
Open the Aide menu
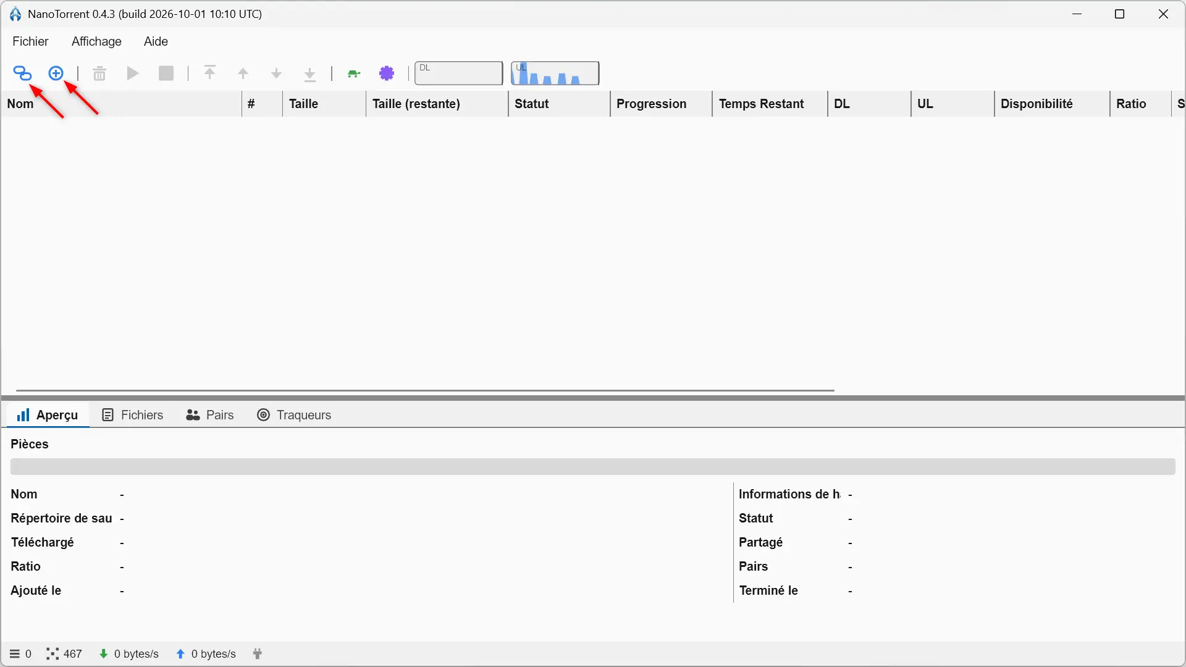[156, 41]
